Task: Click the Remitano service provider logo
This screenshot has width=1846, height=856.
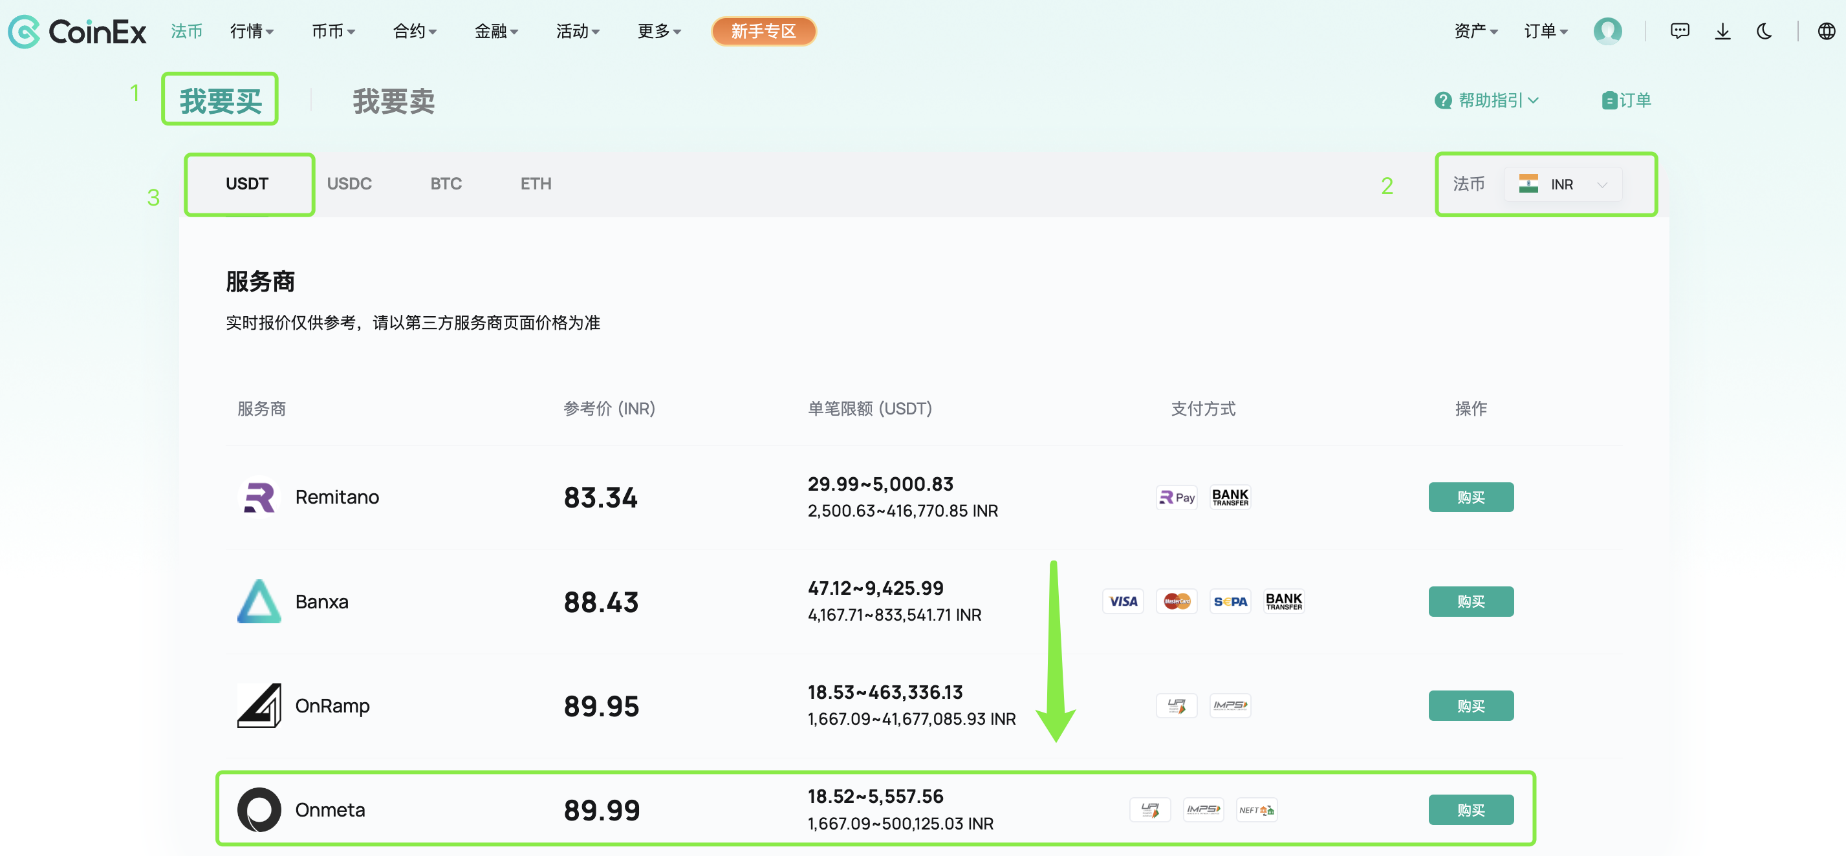Action: 259,497
